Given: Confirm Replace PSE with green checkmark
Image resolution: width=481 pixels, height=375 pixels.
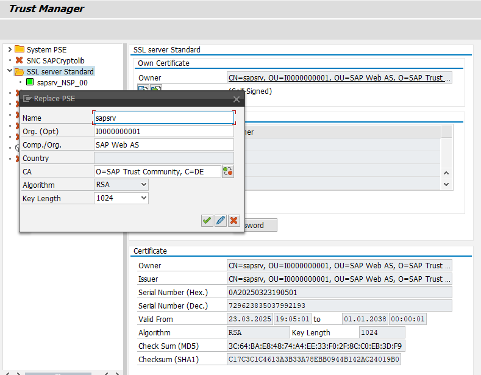Looking at the screenshot, I should click(207, 220).
